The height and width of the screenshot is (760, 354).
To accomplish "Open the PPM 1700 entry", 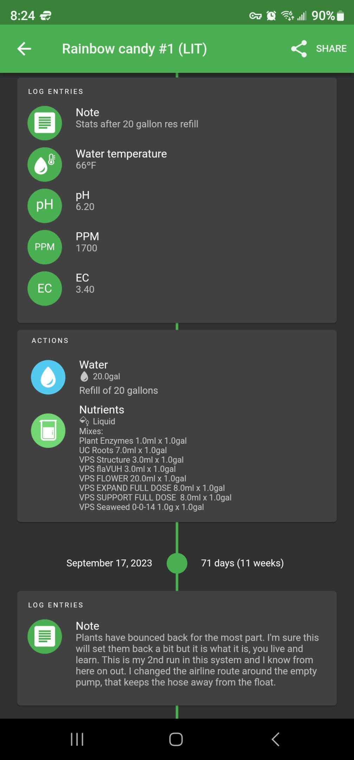I will point(87,242).
